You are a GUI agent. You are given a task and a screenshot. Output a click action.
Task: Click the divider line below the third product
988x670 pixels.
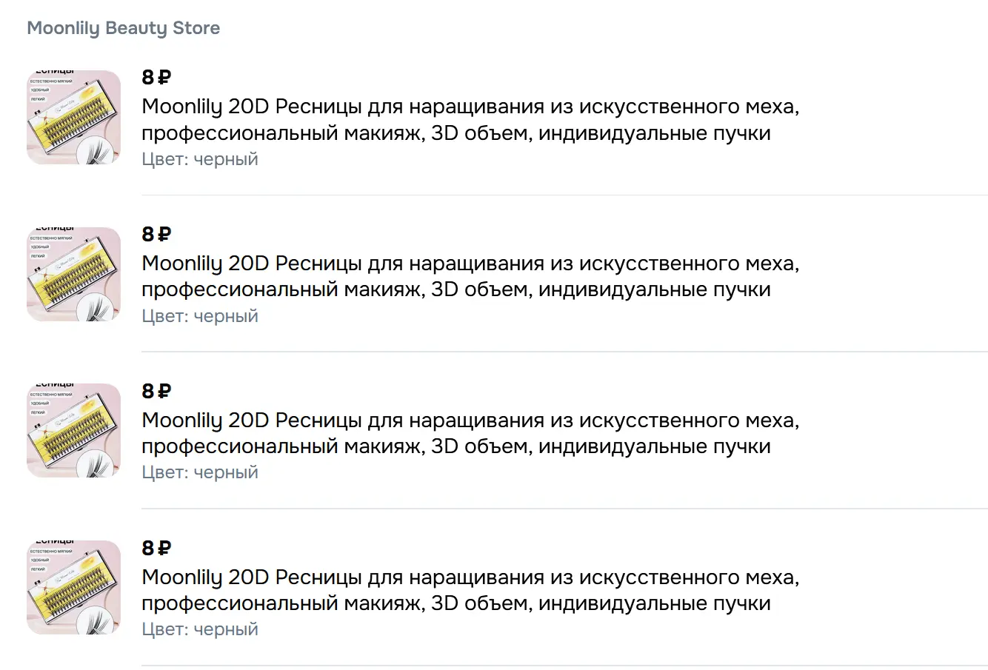point(564,509)
